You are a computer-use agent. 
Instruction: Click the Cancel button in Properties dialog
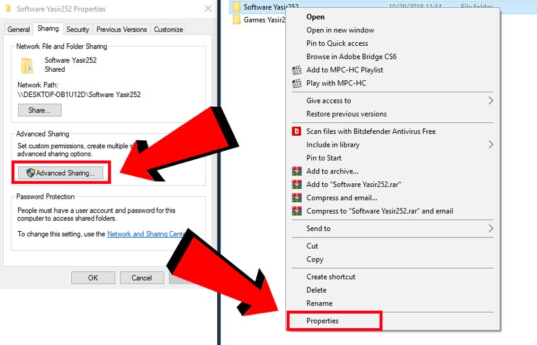[142, 278]
